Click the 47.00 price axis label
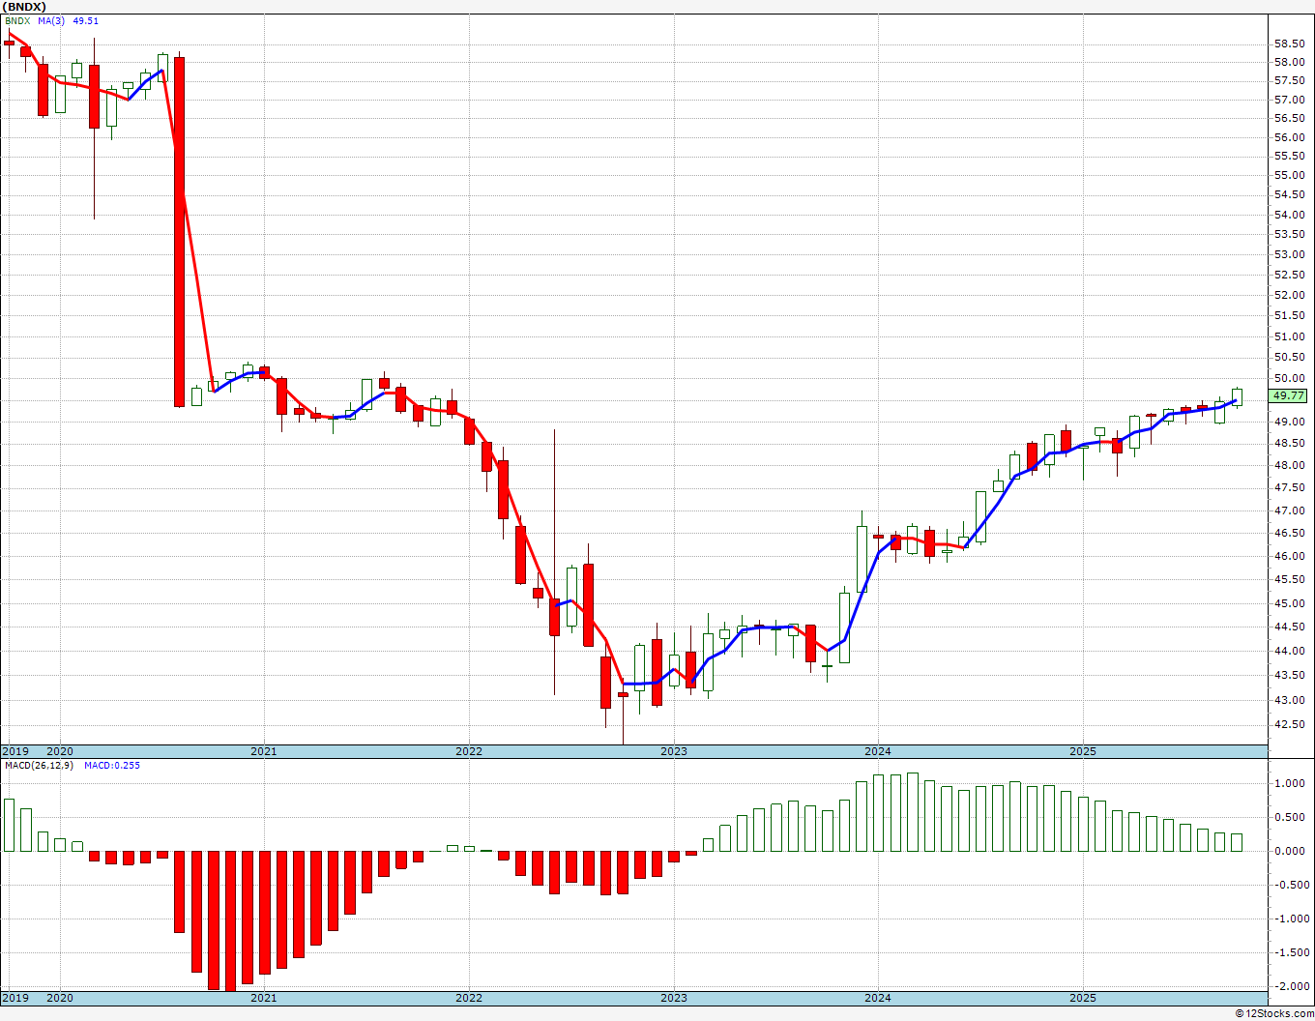Screen dimensions: 1315x1021 pos(1289,510)
